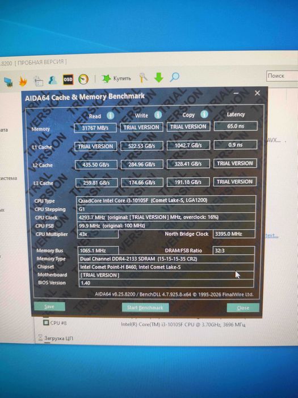
Task: Show info for Read column
Action: pos(110,116)
